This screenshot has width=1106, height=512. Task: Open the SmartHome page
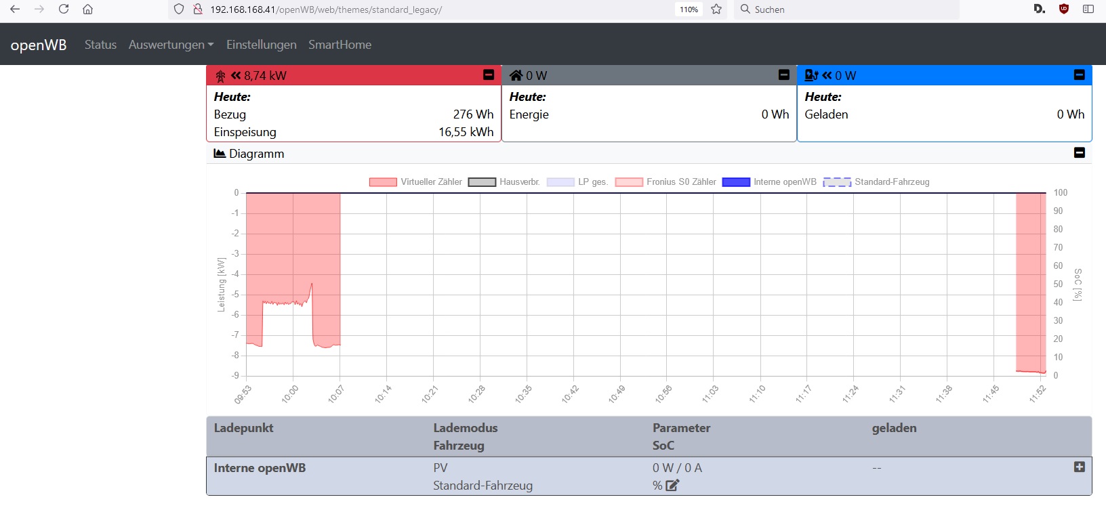[340, 45]
